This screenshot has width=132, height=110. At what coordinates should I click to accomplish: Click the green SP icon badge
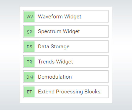pos(29,31)
